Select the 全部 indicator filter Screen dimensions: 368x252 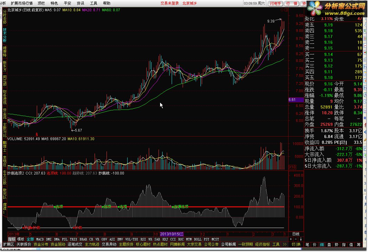[x=30, y=239]
